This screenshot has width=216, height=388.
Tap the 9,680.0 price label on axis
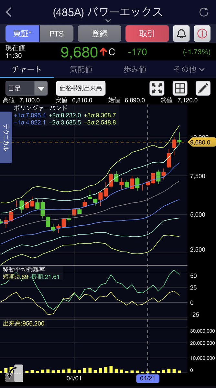tap(201, 142)
